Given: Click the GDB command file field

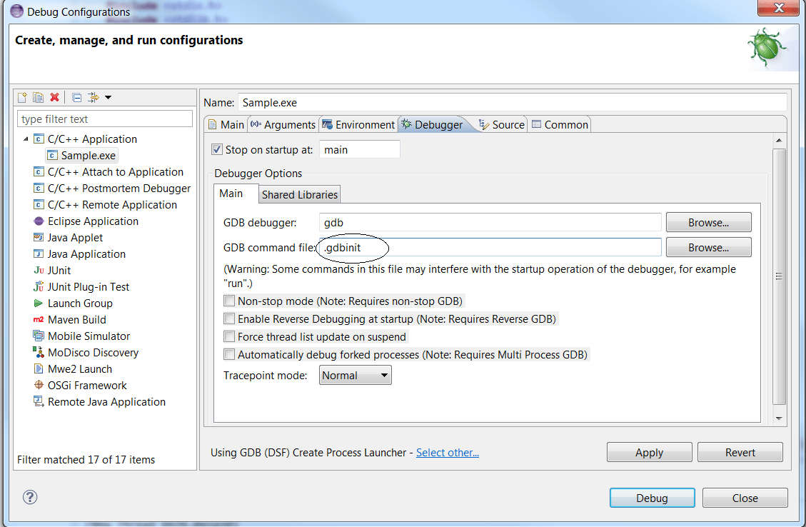Looking at the screenshot, I should (490, 247).
